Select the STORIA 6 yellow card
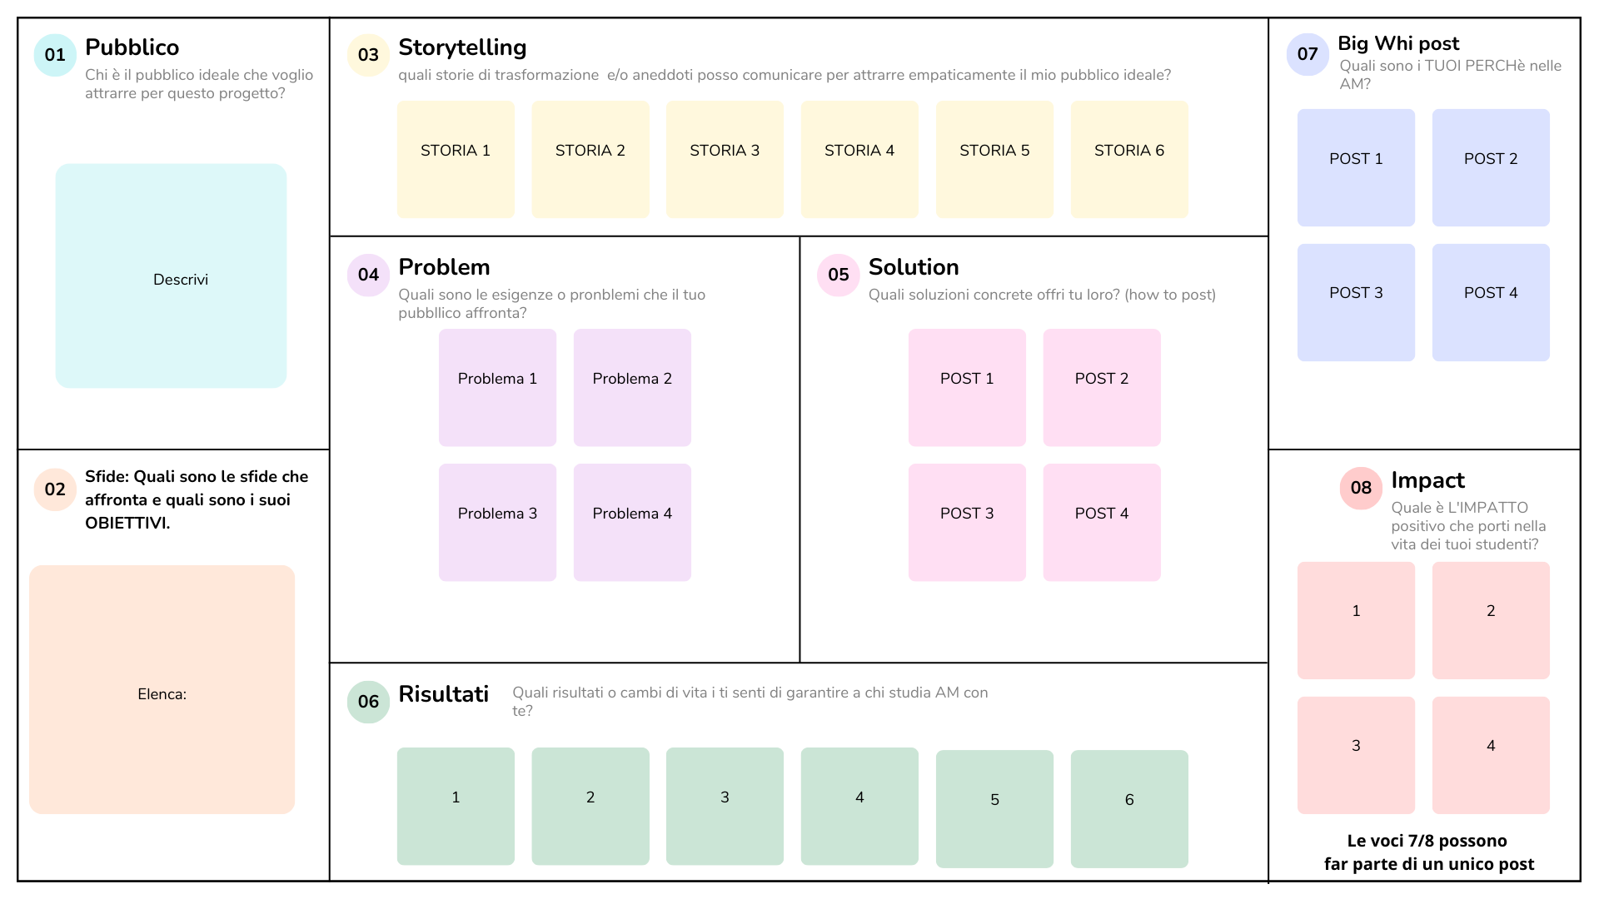Screen dimensions: 1599x899 click(x=1129, y=160)
